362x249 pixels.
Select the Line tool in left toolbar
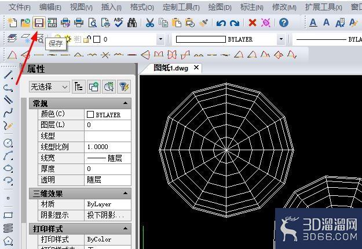click(8, 75)
